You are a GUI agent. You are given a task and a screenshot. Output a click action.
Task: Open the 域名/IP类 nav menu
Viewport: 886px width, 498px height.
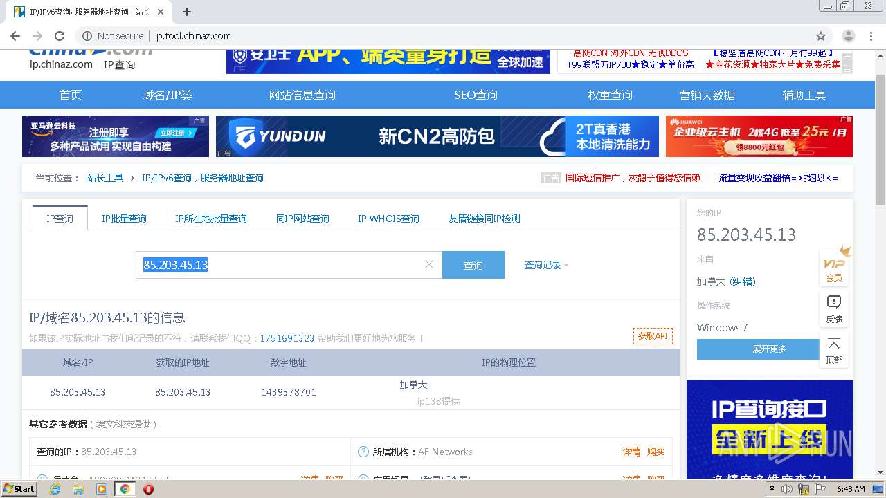point(168,95)
